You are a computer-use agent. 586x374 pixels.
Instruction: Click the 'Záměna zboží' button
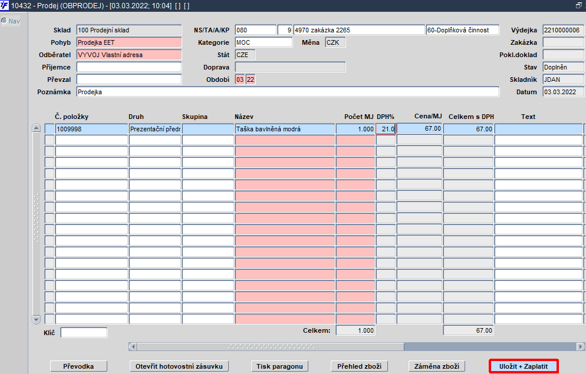click(436, 366)
